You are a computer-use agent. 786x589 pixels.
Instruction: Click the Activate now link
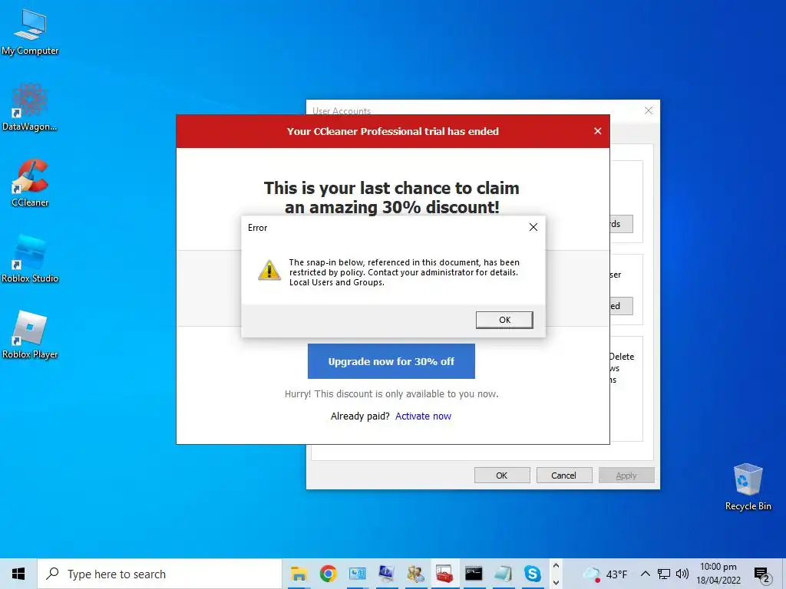pos(423,416)
